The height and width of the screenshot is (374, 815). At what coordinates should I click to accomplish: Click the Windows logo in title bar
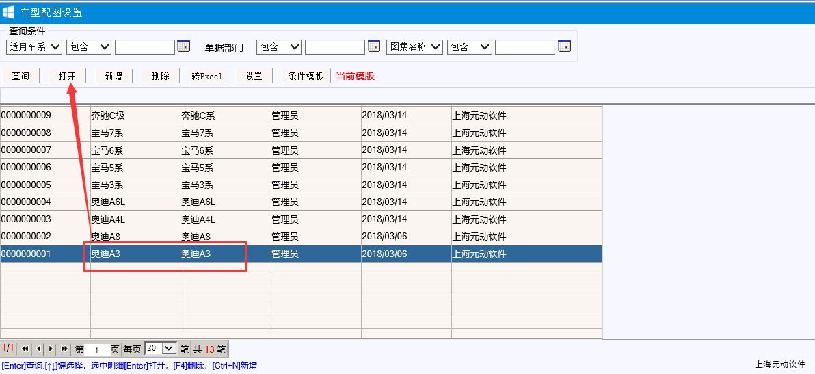coord(9,12)
